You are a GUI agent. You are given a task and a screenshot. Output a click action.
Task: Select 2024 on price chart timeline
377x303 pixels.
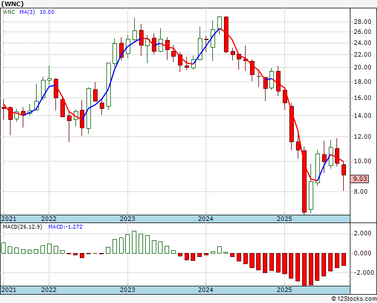(206, 219)
